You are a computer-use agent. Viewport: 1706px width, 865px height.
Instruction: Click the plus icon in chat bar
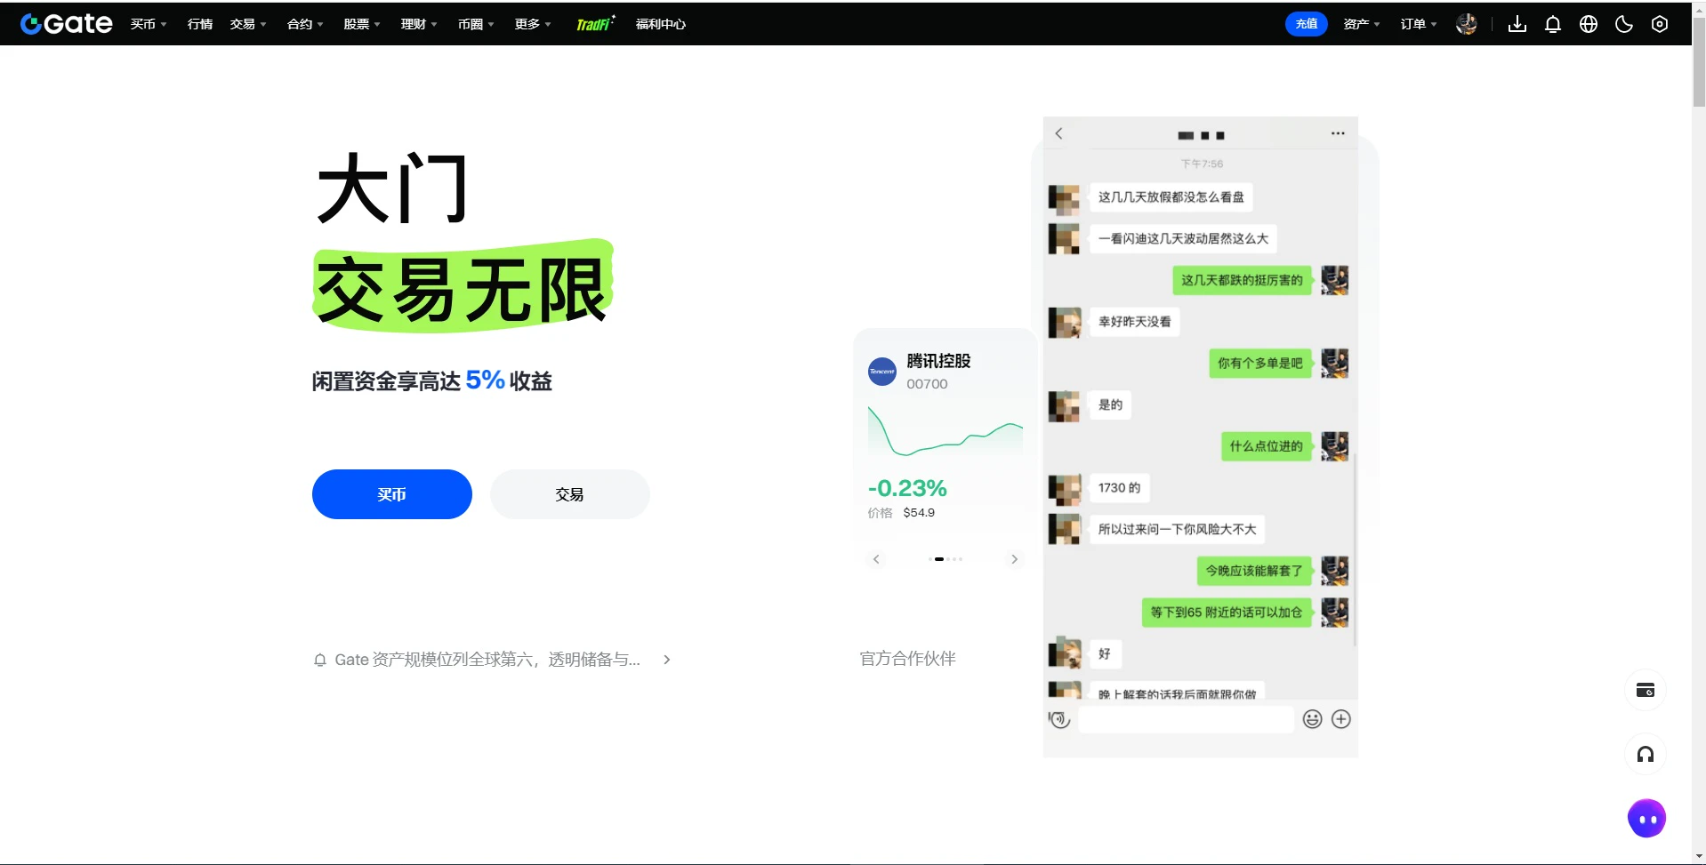click(1341, 719)
